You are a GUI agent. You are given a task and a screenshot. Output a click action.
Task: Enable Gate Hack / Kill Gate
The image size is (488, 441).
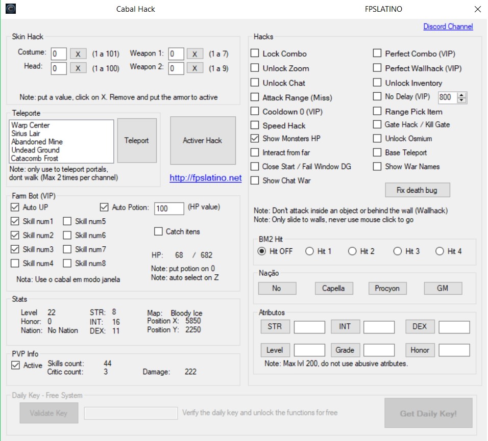click(x=377, y=124)
